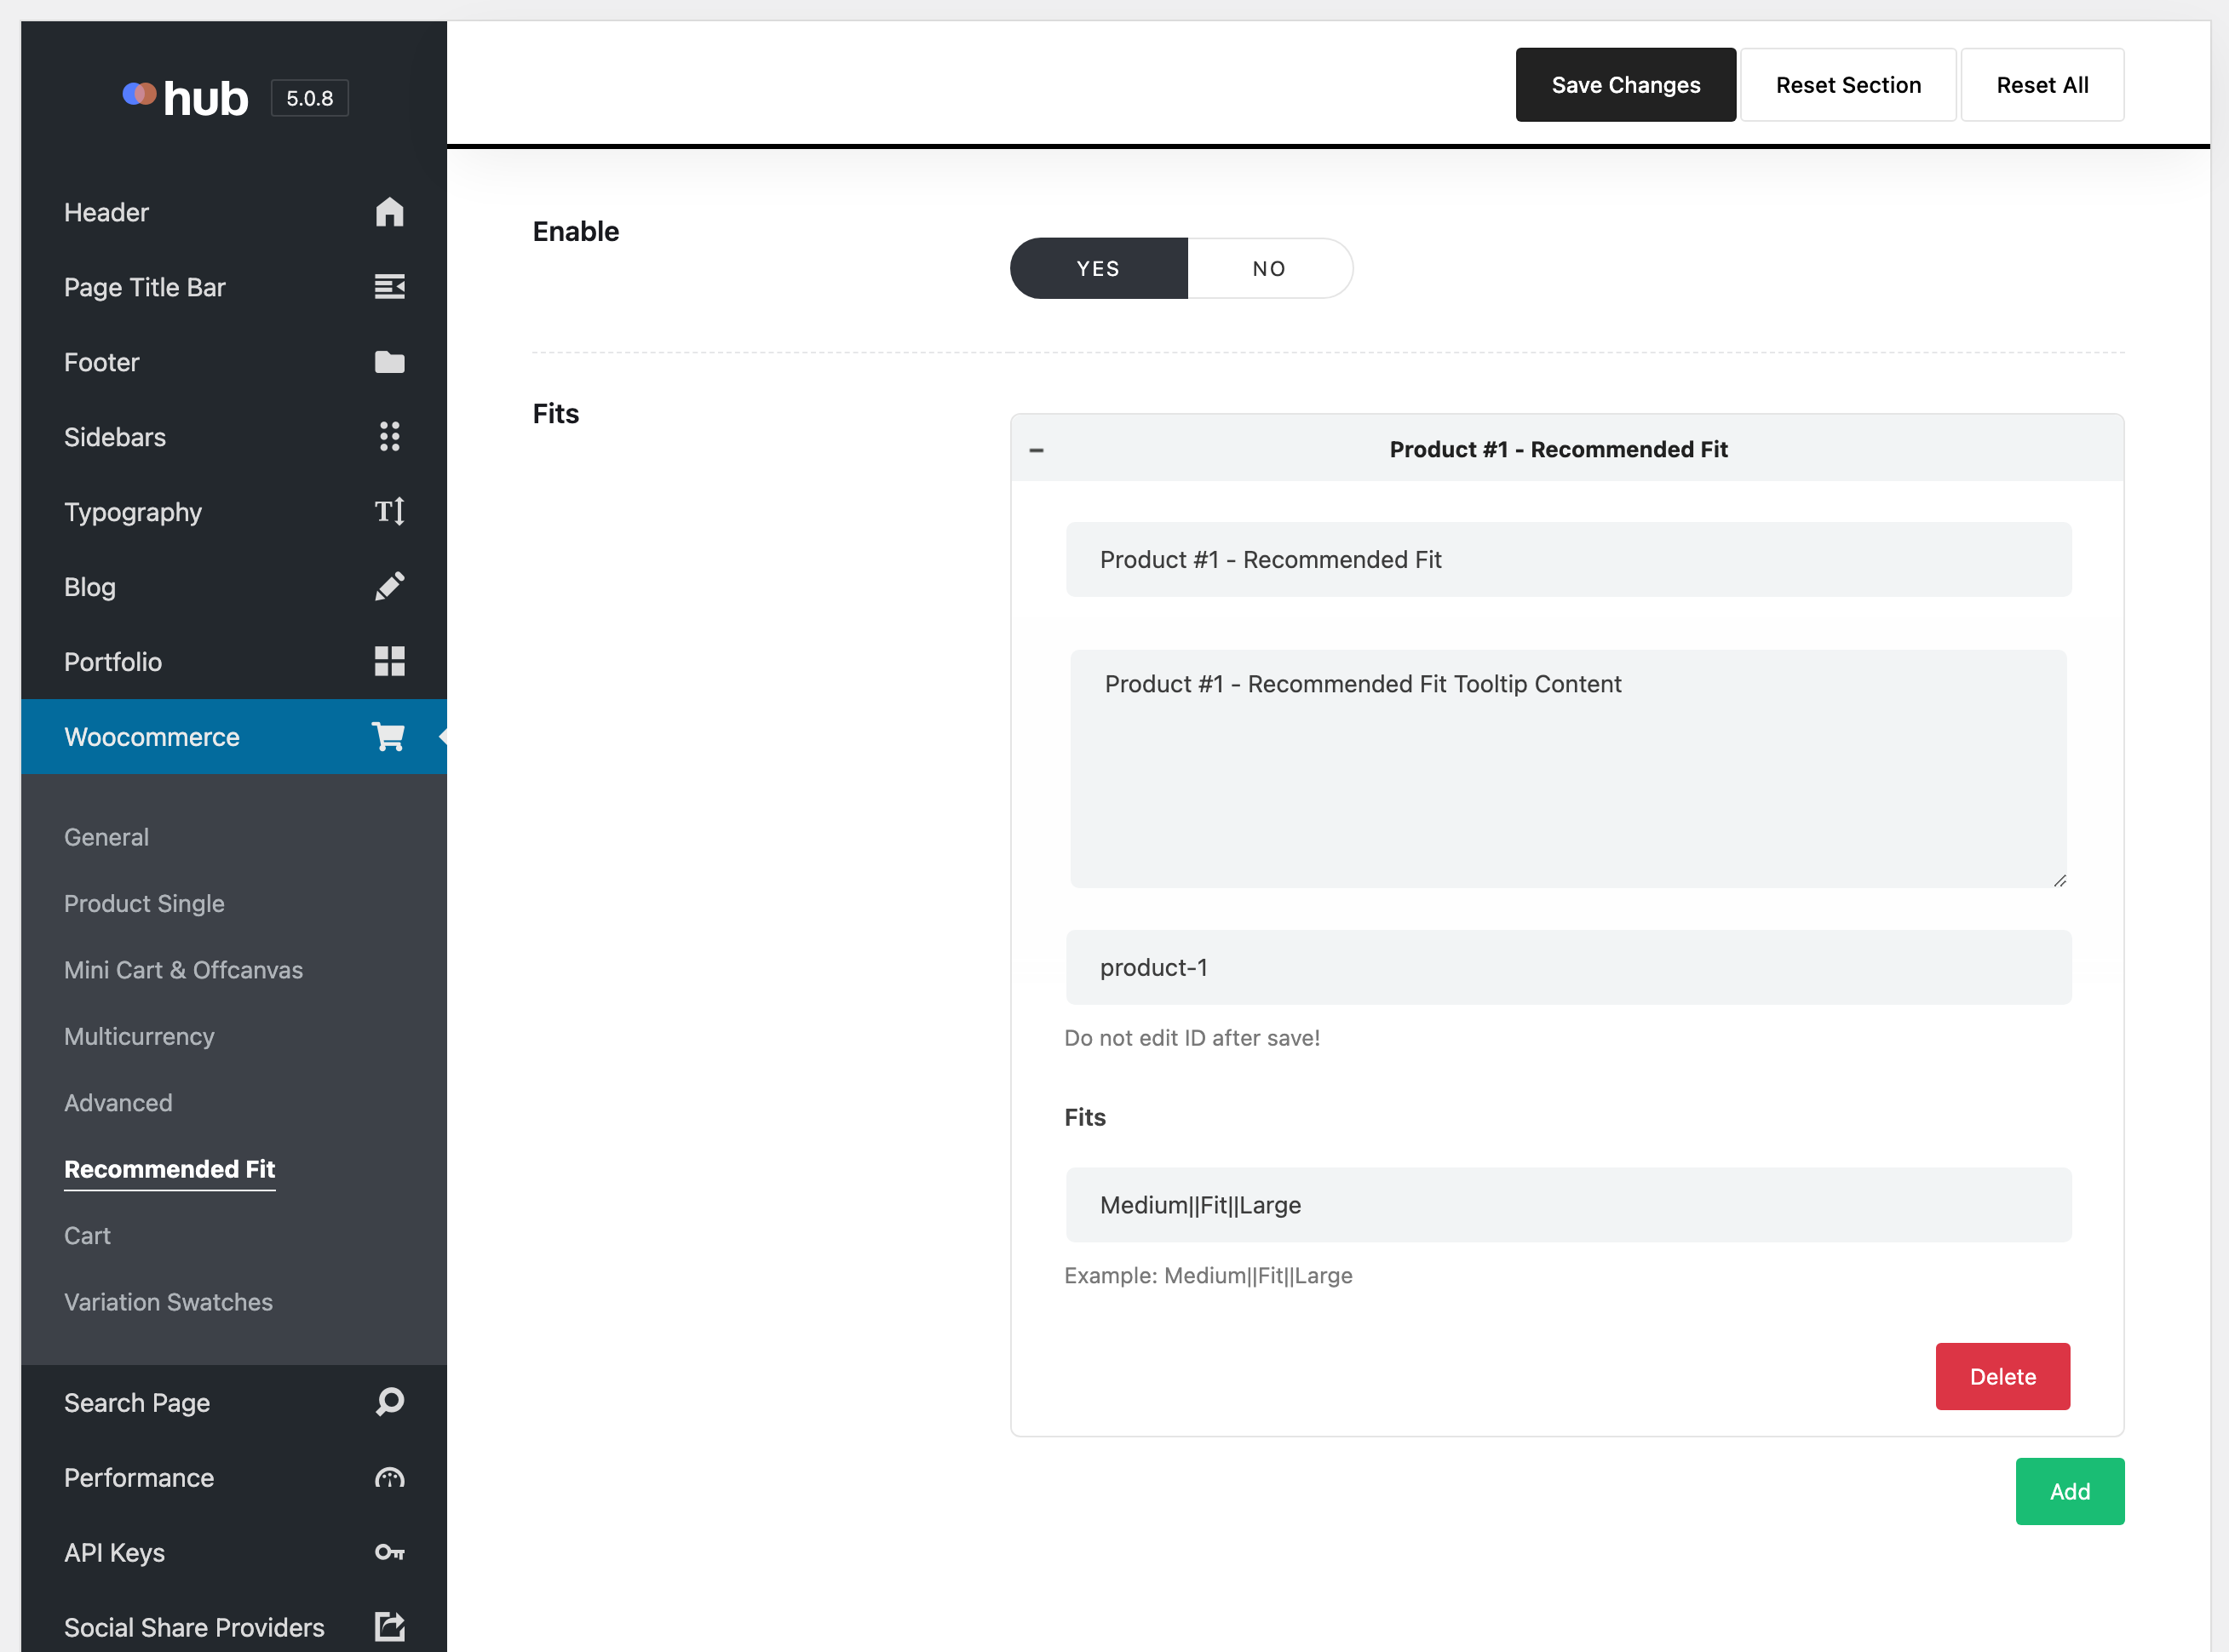Click the Blog pencil icon
The image size is (2229, 1652).
[x=389, y=586]
